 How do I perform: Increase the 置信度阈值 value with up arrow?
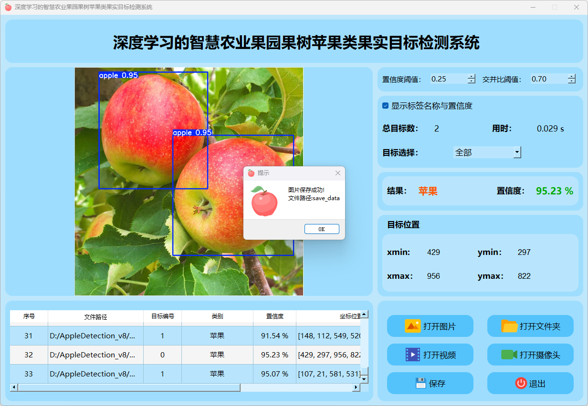click(x=472, y=76)
